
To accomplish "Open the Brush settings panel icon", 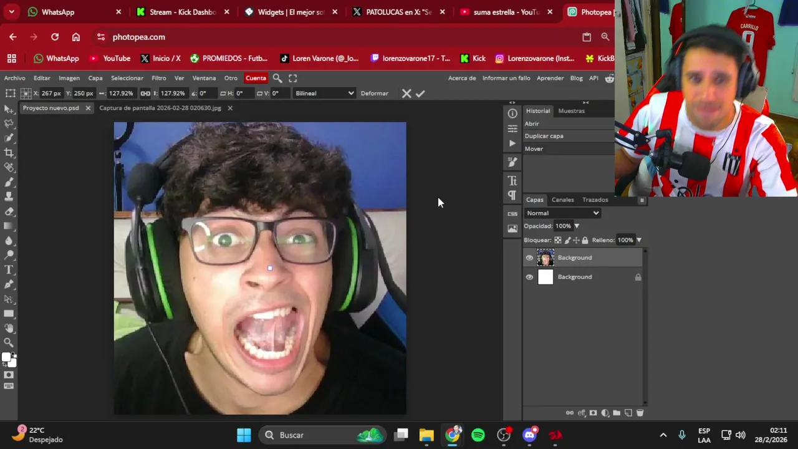I will [512, 162].
